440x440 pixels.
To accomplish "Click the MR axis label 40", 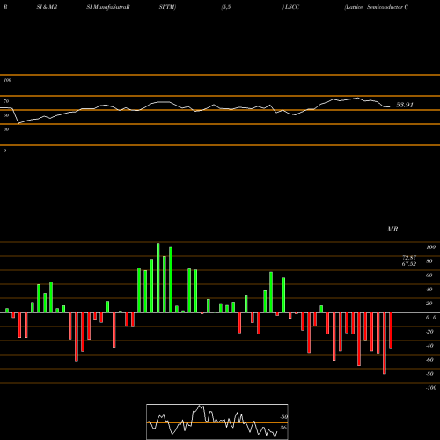I will (429, 290).
